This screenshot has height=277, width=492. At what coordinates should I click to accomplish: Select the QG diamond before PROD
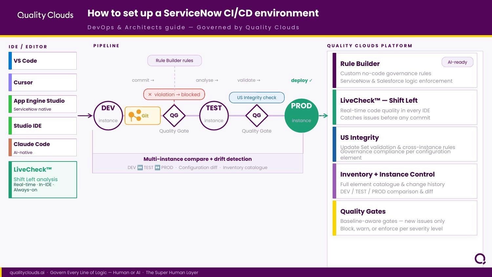[257, 116]
